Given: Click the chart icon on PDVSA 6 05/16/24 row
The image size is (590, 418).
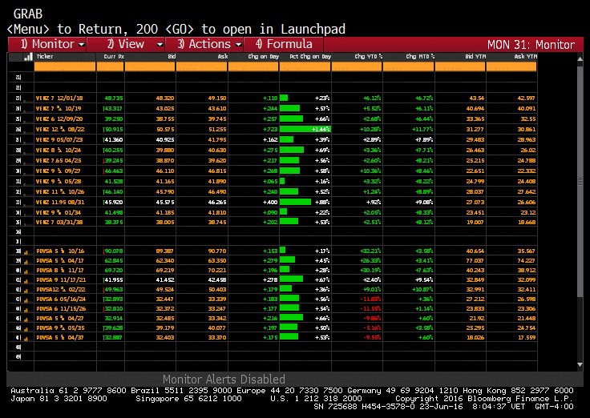Looking at the screenshot, I should click(x=26, y=300).
